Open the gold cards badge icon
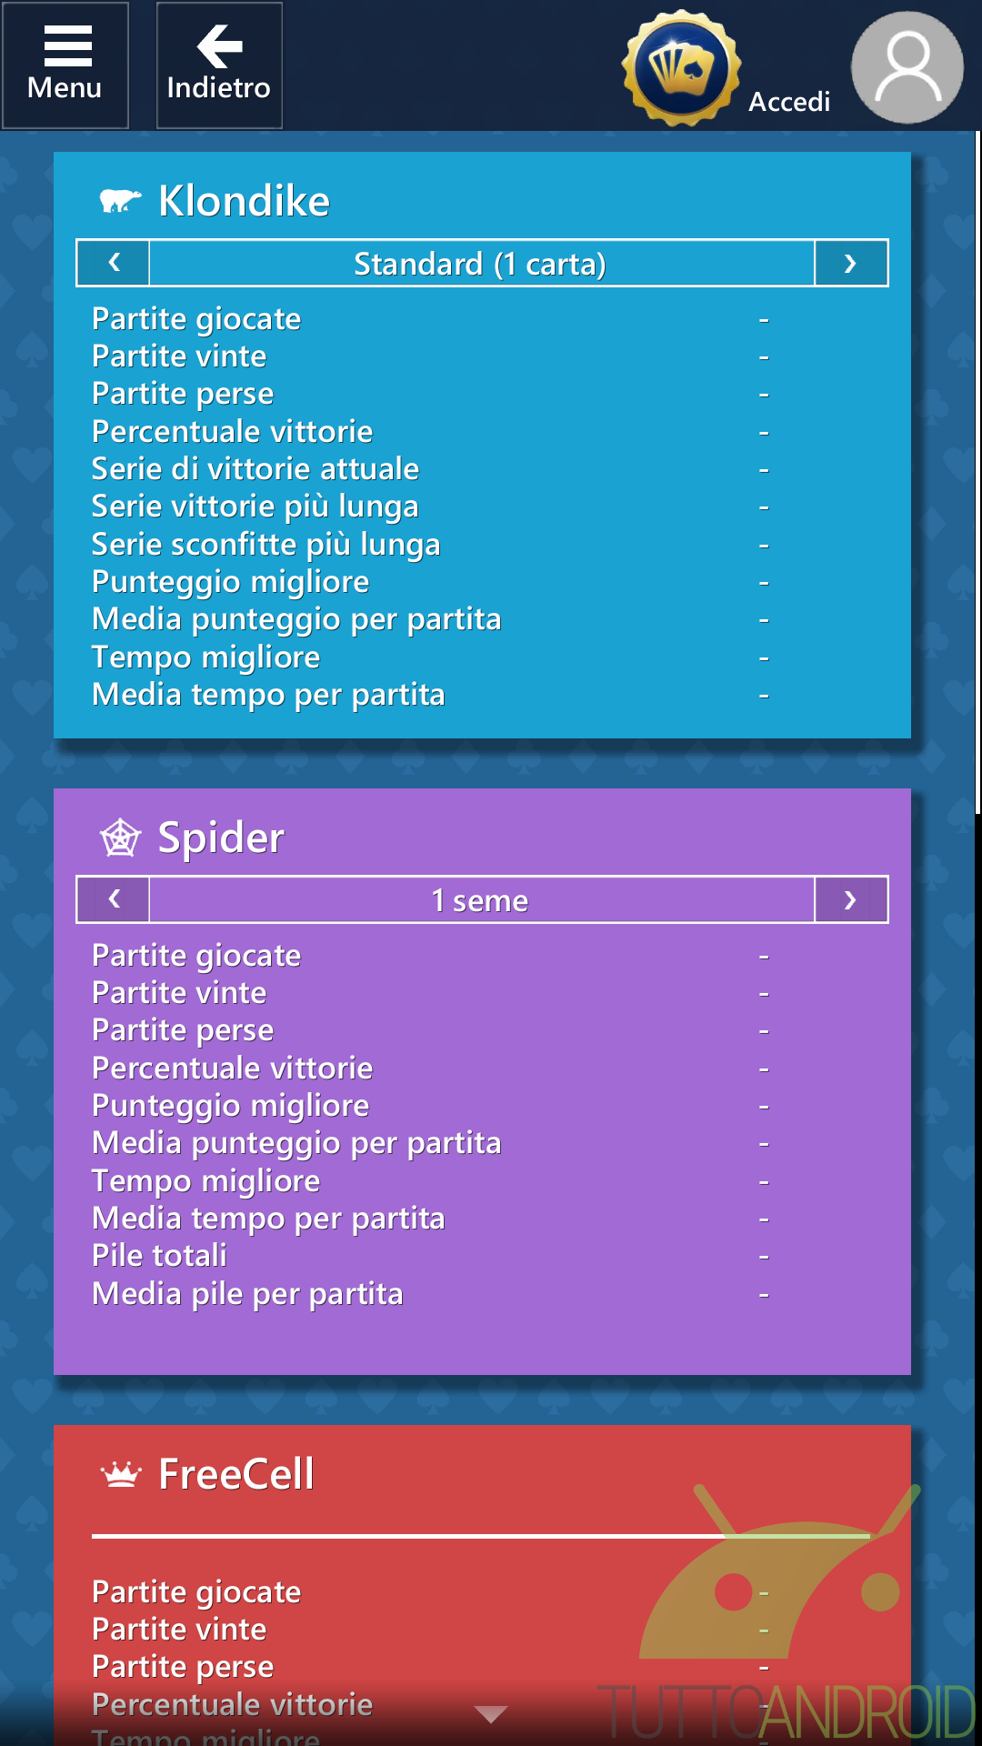Screen dimensions: 982x1746 point(681,67)
